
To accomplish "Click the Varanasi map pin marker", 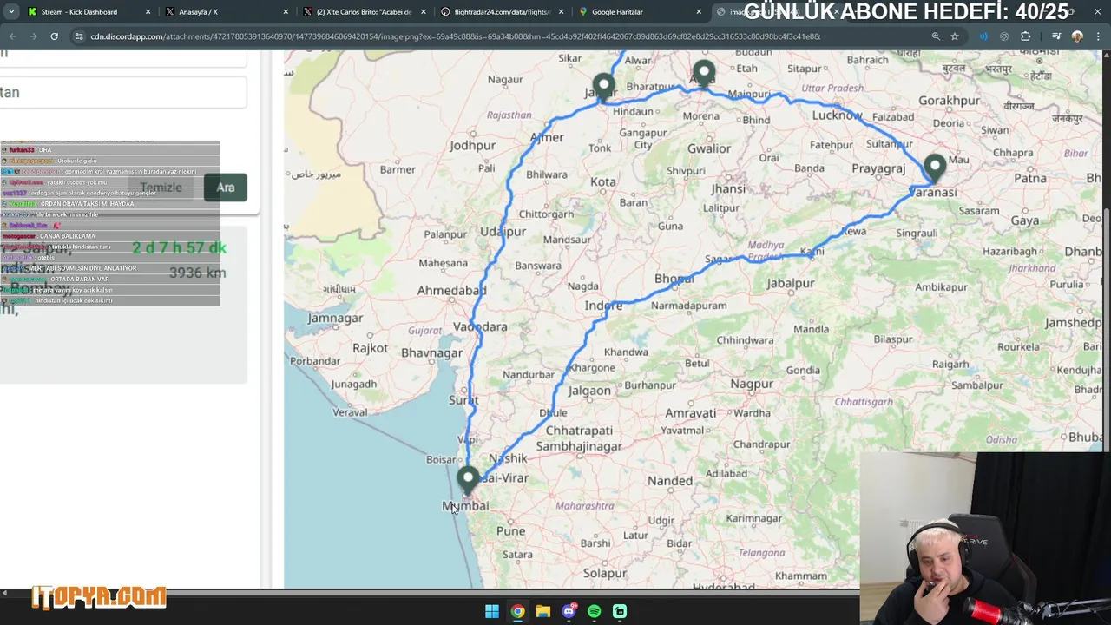I will [934, 168].
